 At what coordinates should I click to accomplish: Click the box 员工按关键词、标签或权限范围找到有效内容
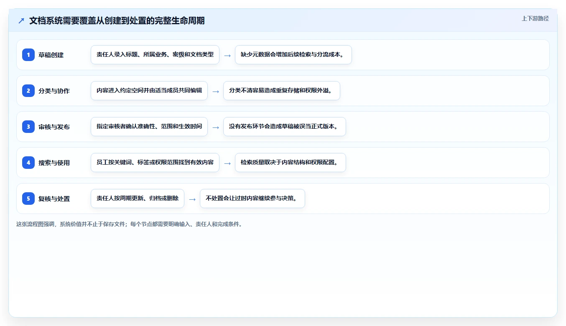pyautogui.click(x=155, y=163)
